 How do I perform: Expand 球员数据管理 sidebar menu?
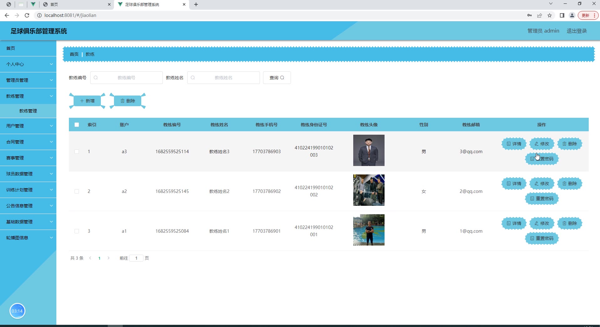28,174
